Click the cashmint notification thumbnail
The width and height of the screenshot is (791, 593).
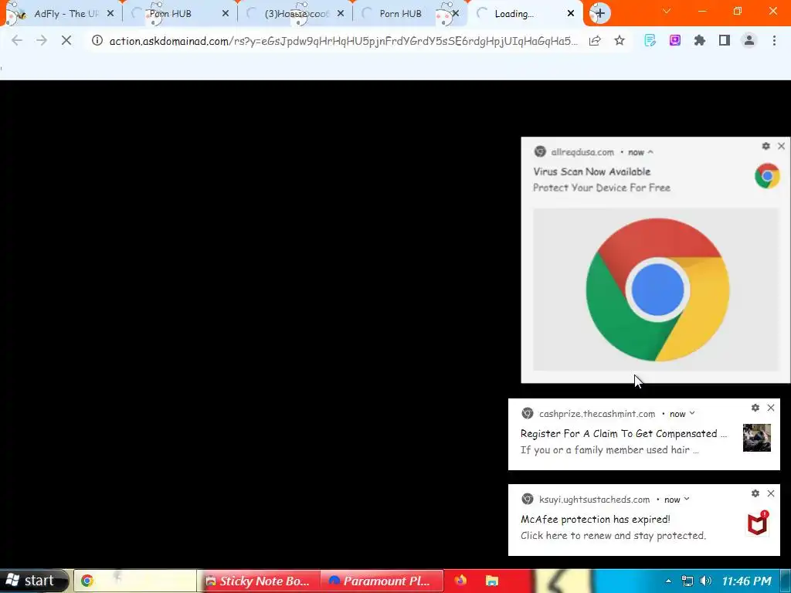(757, 437)
